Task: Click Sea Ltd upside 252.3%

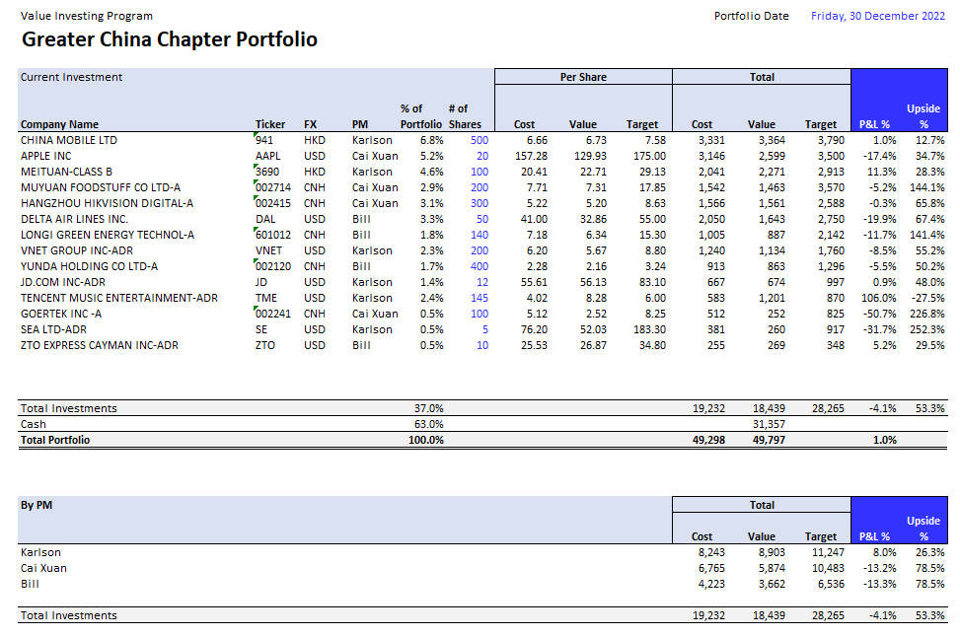Action: (926, 329)
